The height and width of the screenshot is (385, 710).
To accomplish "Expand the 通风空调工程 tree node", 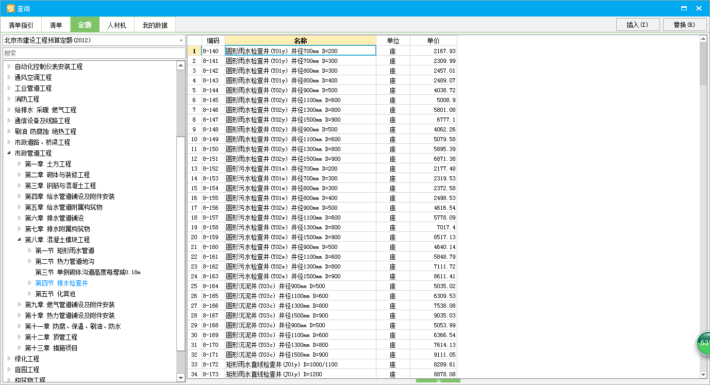I will pos(9,77).
